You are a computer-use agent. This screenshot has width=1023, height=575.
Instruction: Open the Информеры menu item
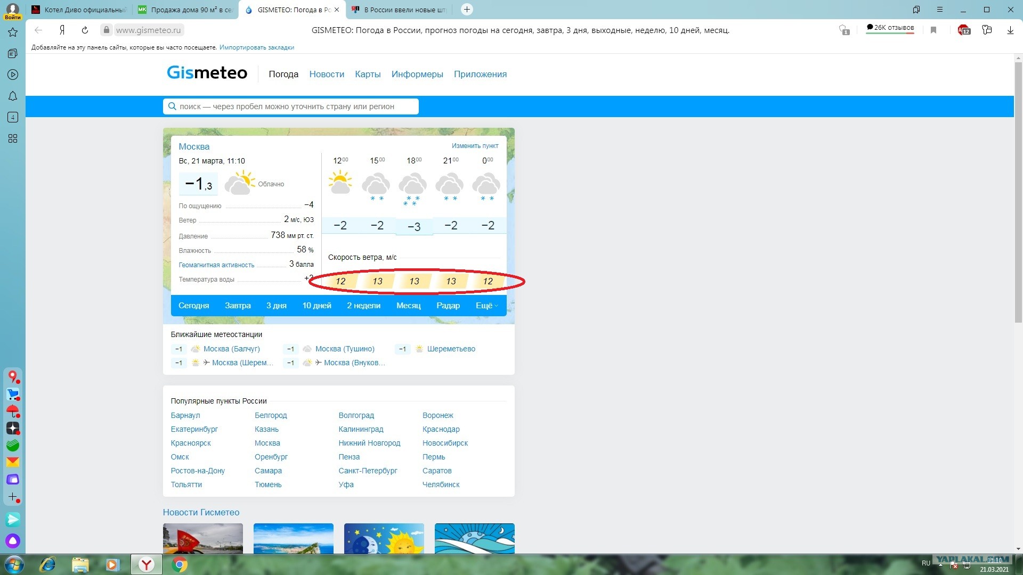[x=417, y=75]
